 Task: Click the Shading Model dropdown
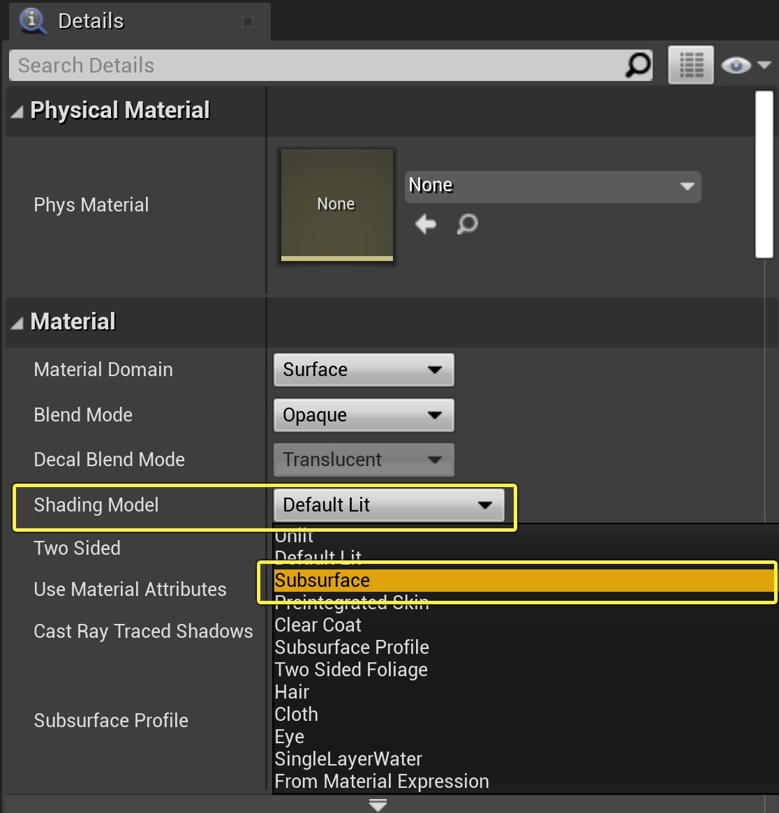point(388,505)
